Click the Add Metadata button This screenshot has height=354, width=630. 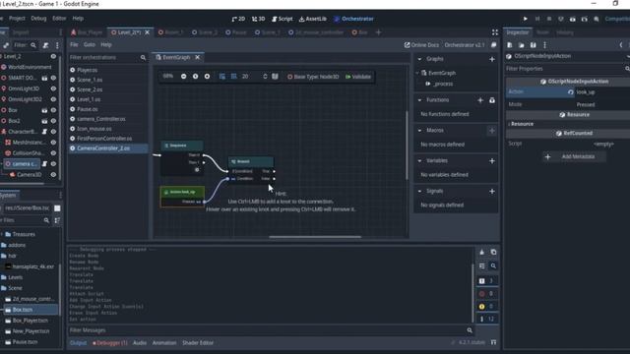[574, 156]
